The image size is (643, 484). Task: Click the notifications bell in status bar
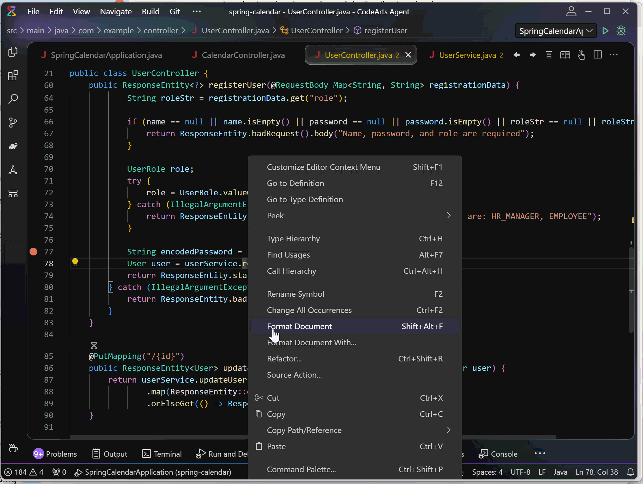[630, 472]
